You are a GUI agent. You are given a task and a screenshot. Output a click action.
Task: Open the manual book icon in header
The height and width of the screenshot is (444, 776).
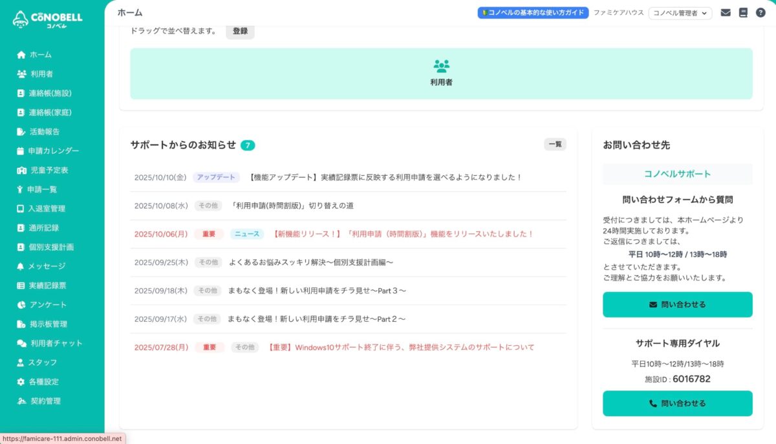[x=743, y=12]
